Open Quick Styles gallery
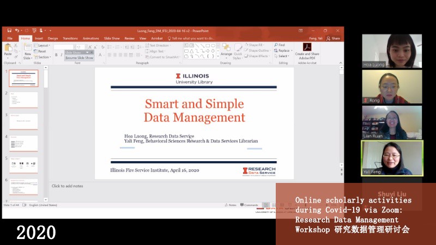Viewport: 436px width, 245px height. click(238, 51)
